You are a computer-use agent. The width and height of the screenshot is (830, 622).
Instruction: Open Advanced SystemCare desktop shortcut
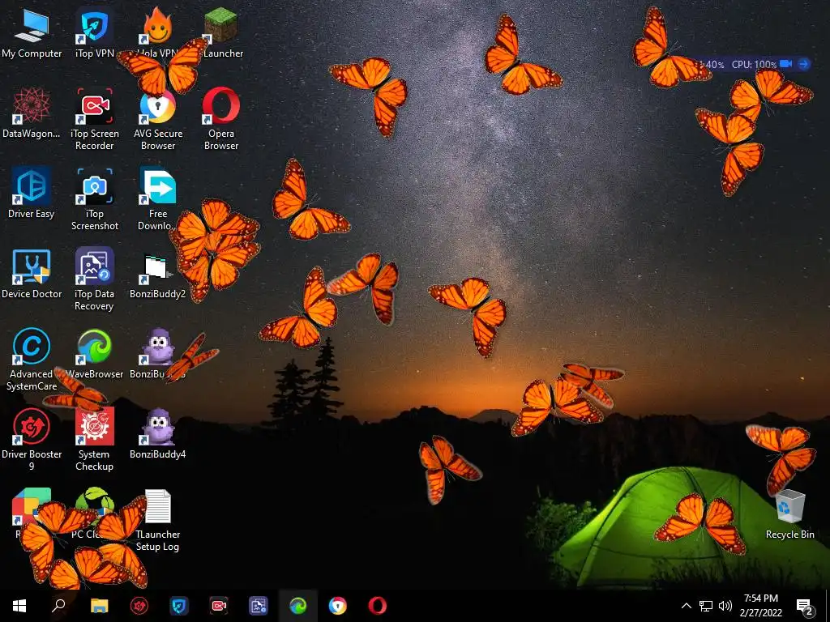tap(32, 360)
